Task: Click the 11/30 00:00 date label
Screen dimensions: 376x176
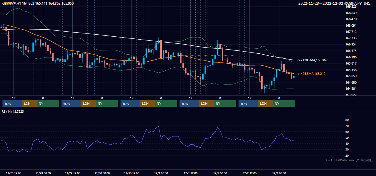Action: click(x=102, y=173)
